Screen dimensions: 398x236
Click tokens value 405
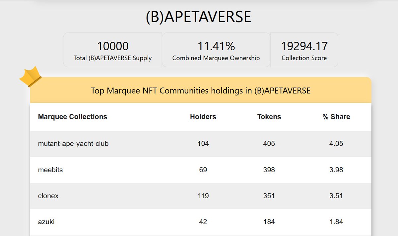269,144
